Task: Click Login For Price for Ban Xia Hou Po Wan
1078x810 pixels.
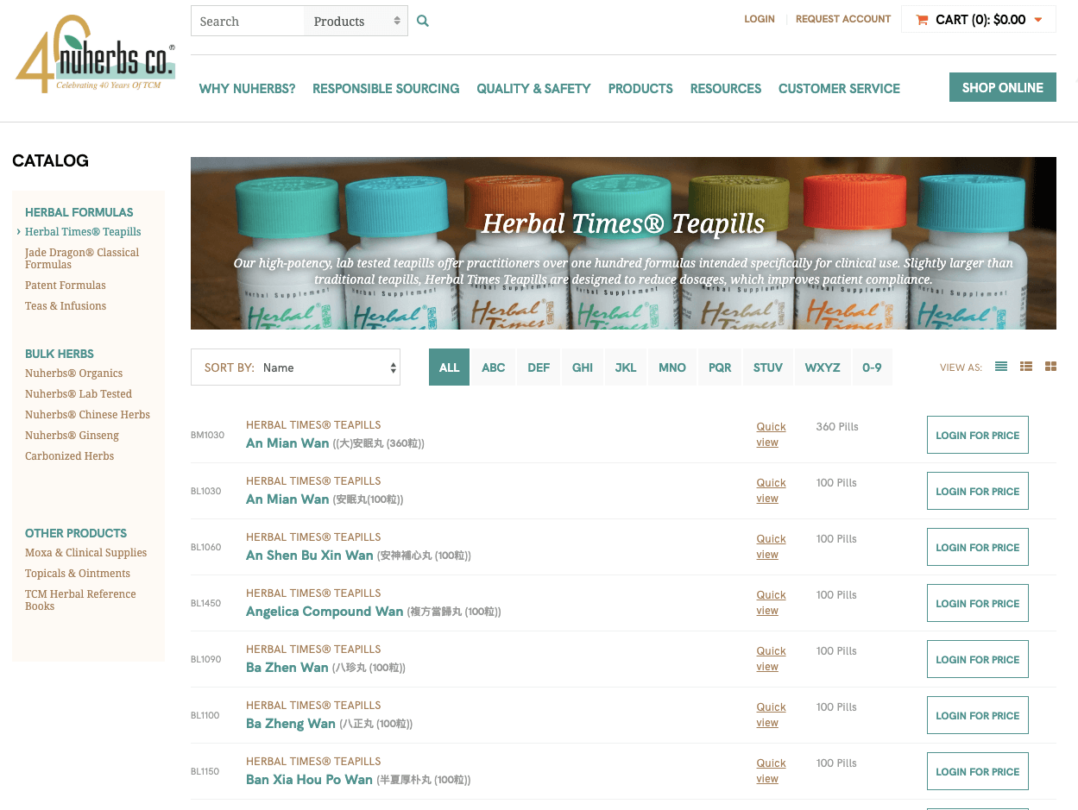Action: [x=978, y=772]
